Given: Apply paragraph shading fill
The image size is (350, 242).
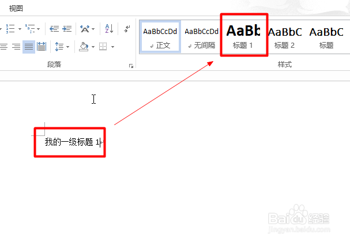Looking at the screenshot, I should coord(84,47).
